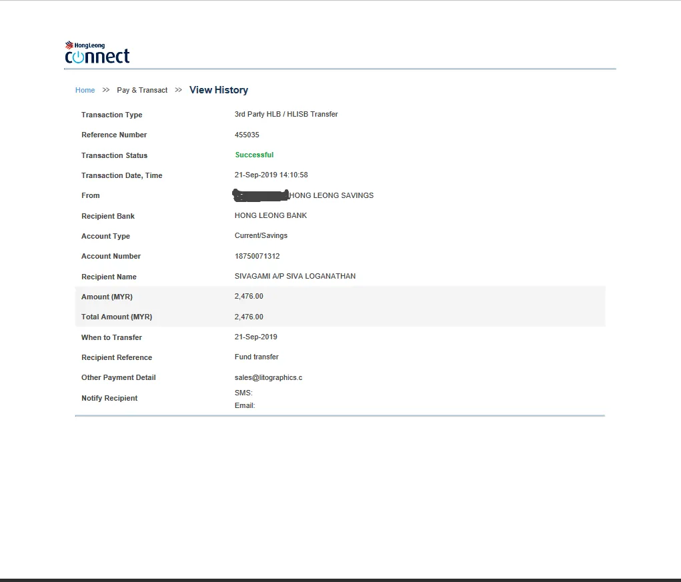681x582 pixels.
Task: Click the Recipient Name label
Action: (109, 277)
